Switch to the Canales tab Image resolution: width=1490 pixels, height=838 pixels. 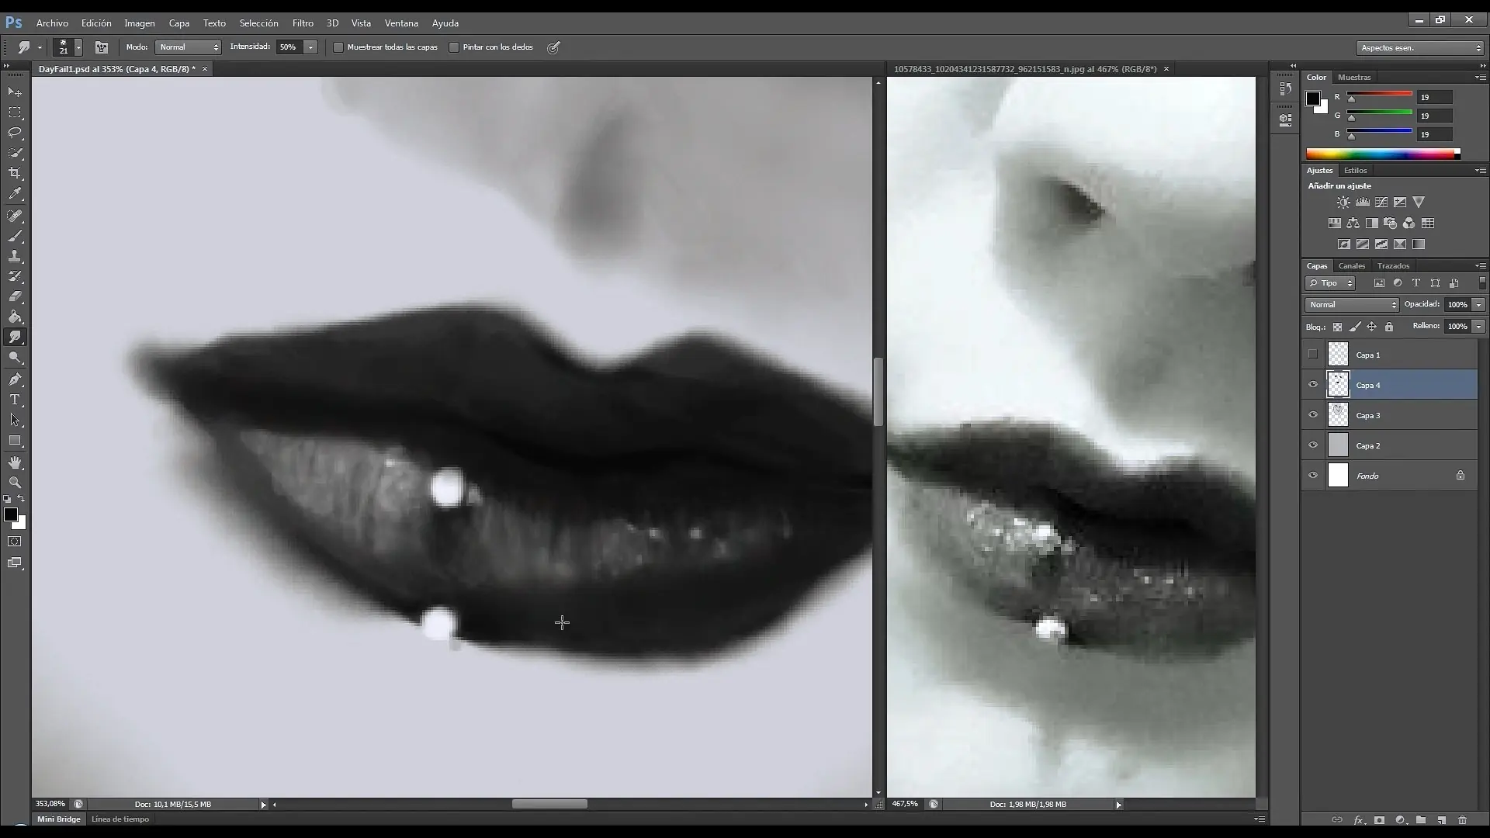[x=1352, y=266]
